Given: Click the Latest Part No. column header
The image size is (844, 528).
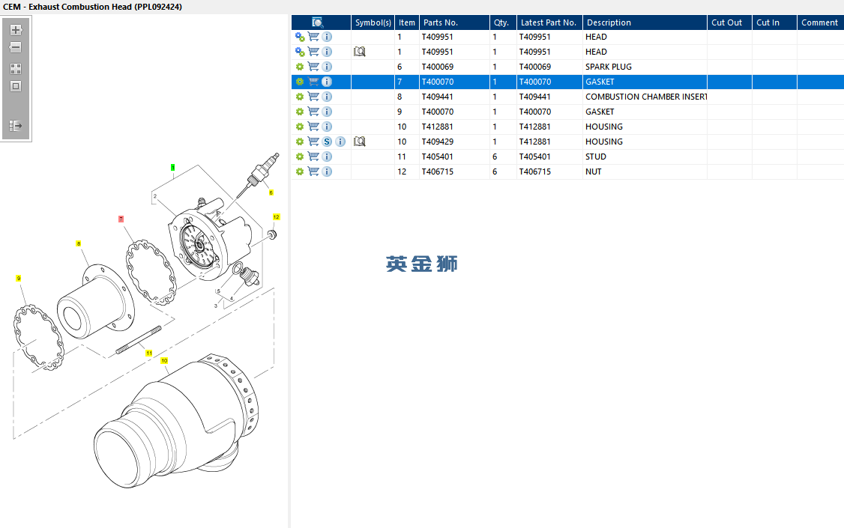Looking at the screenshot, I should (549, 22).
